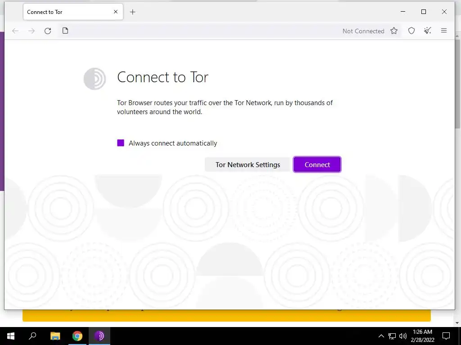Go forward to next page
Screen dimensions: 461x345
pyautogui.click(x=32, y=31)
